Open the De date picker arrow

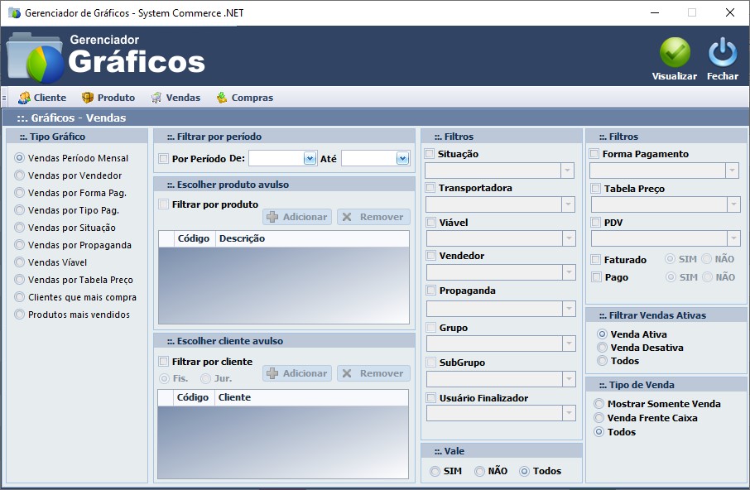pyautogui.click(x=310, y=158)
